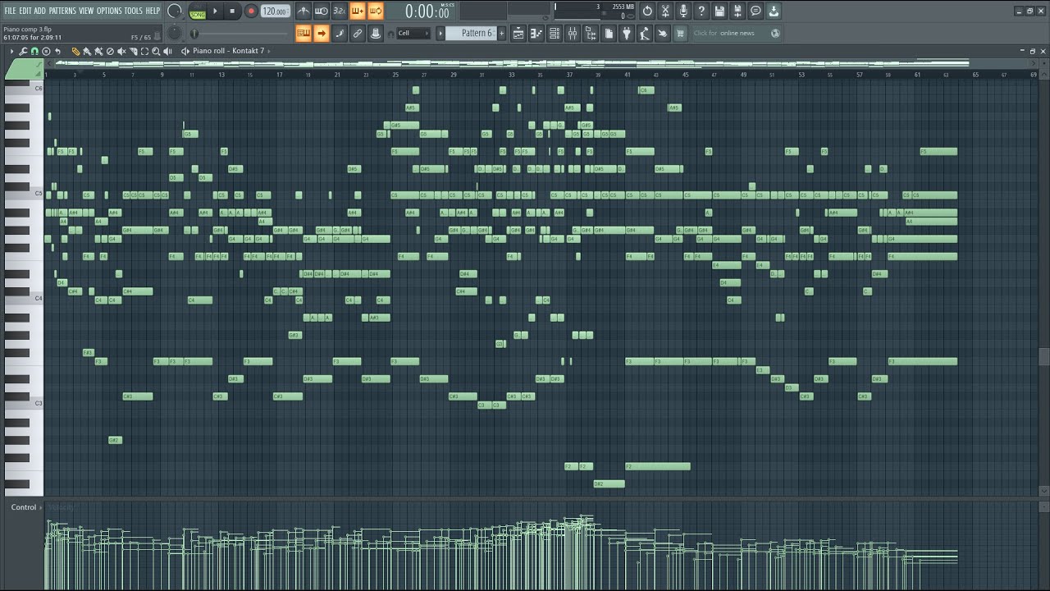Viewport: 1050px width, 591px height.
Task: Click the microphone one-click recording icon
Action: point(683,11)
